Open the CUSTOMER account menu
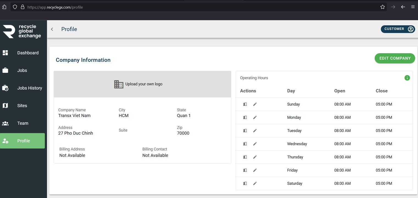 [x=398, y=29]
